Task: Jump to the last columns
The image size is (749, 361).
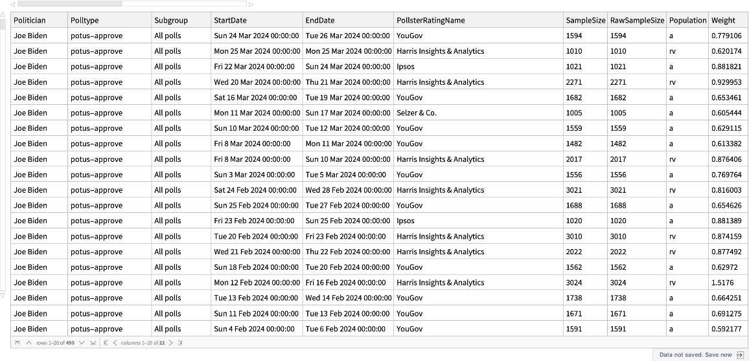Action: coord(180,342)
